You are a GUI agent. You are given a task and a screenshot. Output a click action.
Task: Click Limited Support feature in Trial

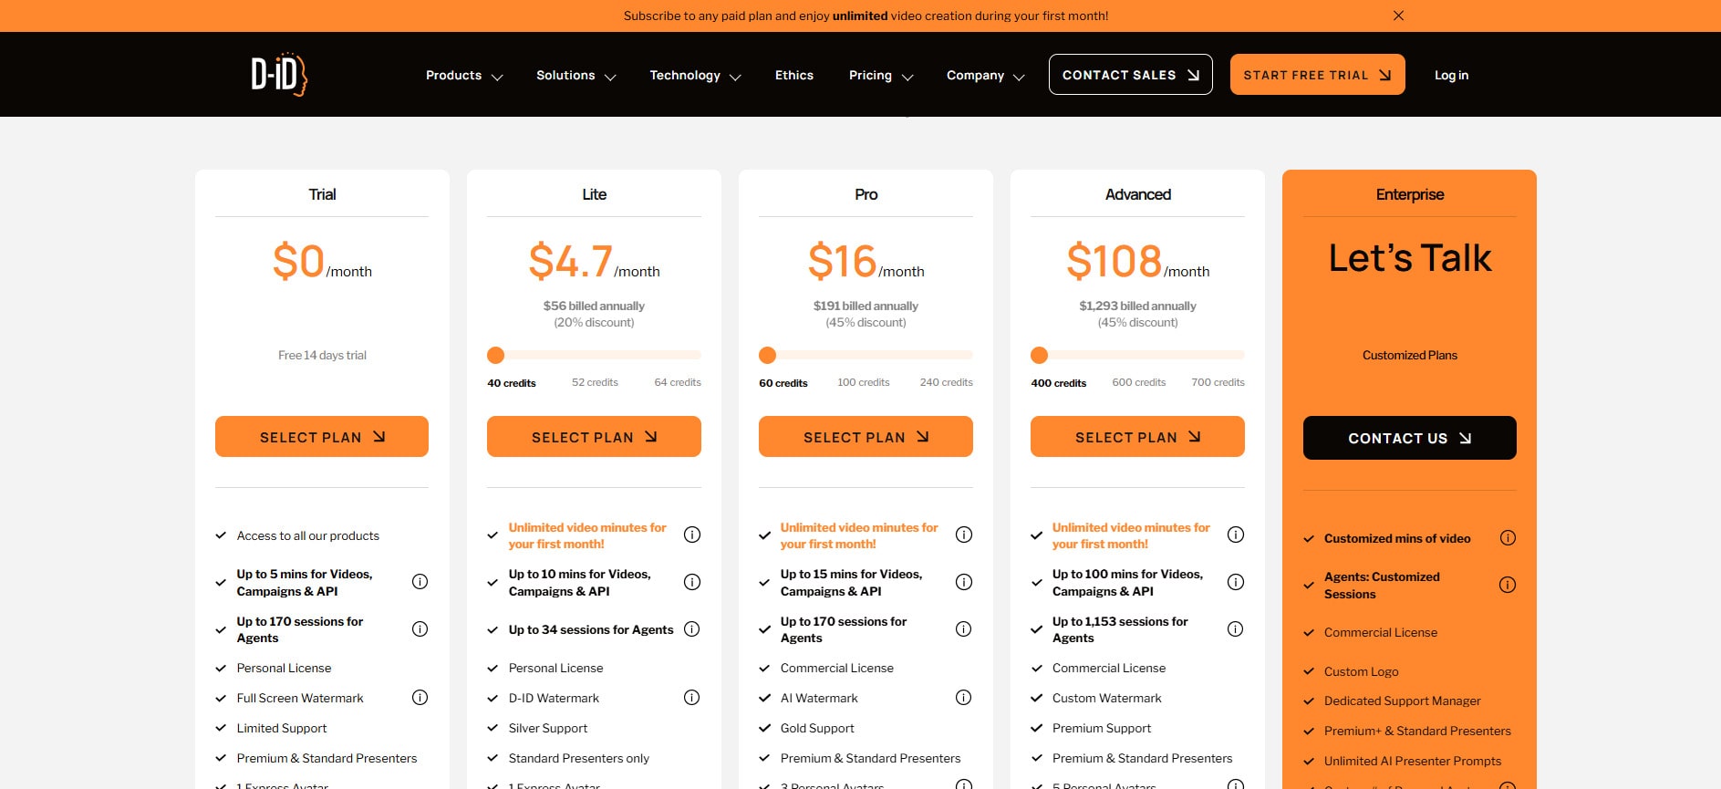[282, 728]
